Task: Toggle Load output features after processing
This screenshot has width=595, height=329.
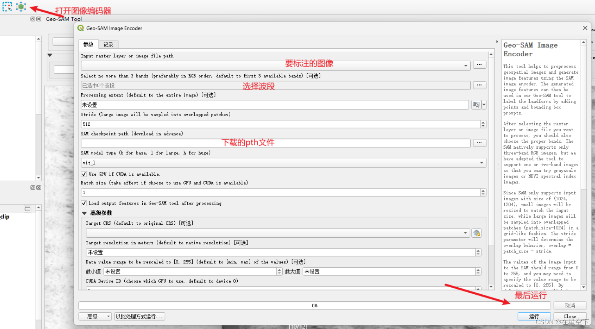Action: pyautogui.click(x=84, y=203)
